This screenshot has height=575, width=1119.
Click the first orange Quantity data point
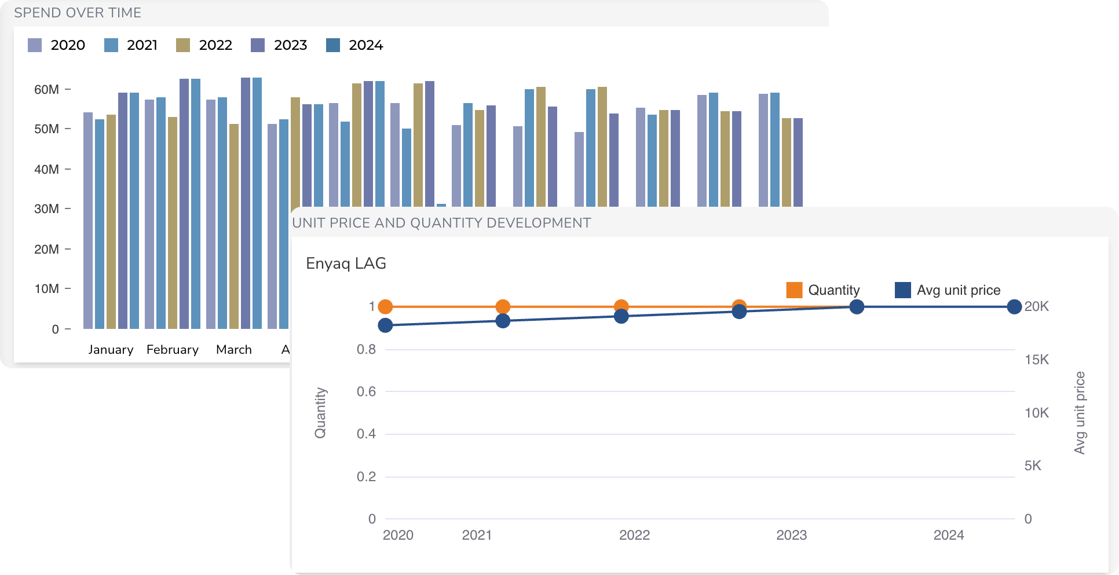pyautogui.click(x=385, y=307)
